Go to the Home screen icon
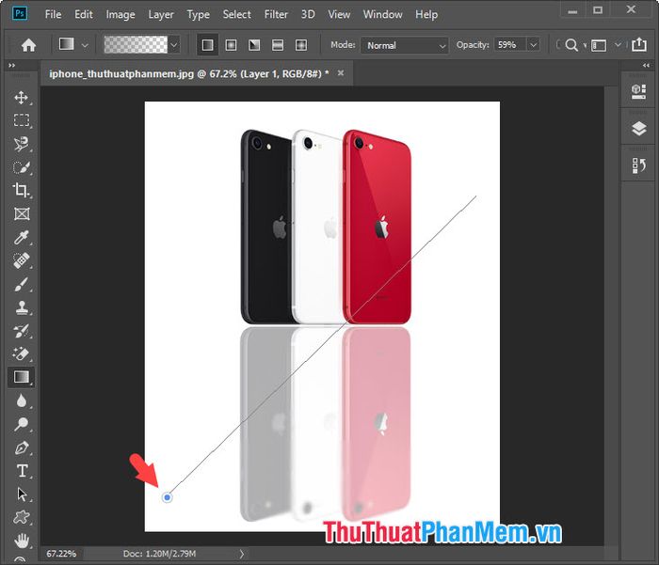The height and width of the screenshot is (565, 659). click(x=28, y=44)
